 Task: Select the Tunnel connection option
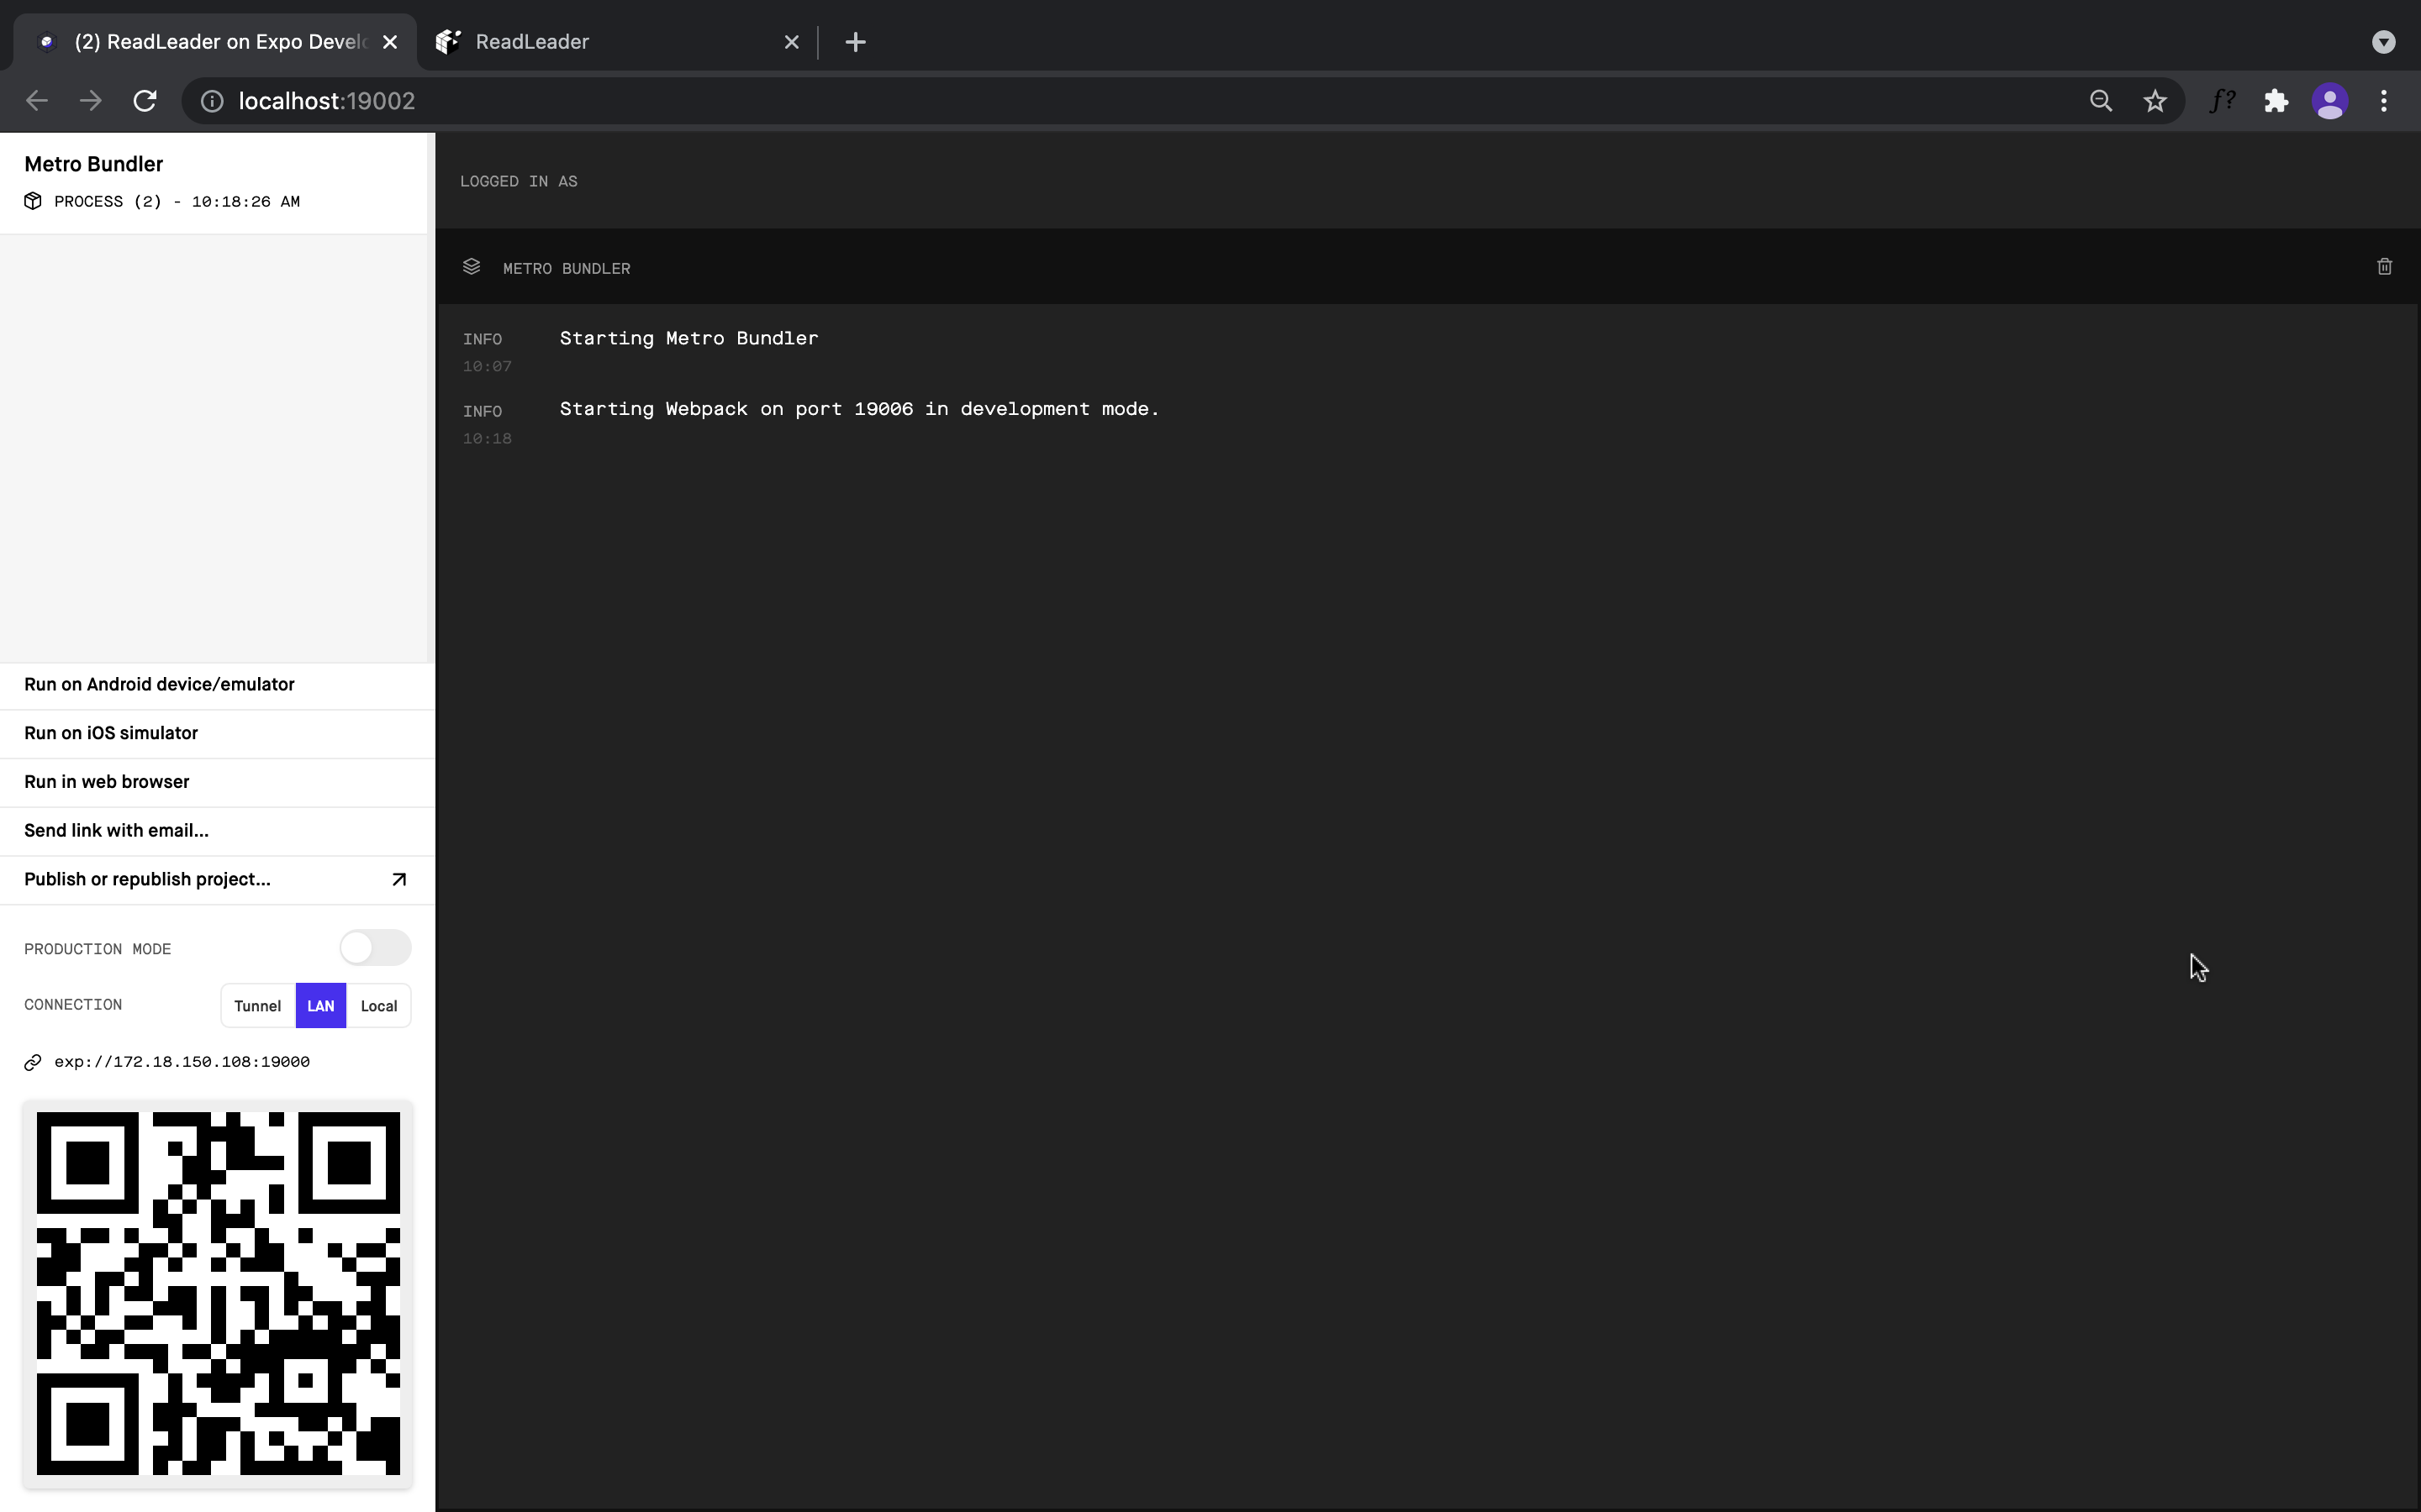tap(257, 1006)
